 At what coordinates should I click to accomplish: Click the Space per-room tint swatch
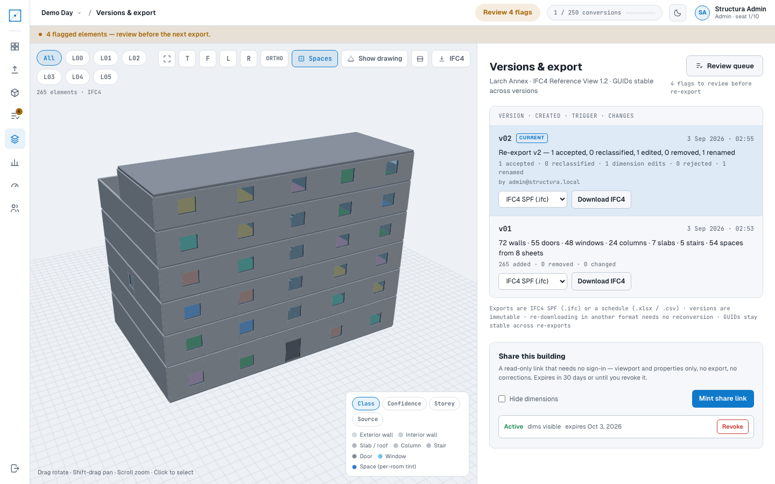pos(354,467)
